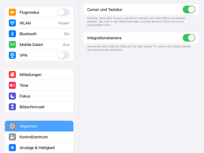Open the Bildschirmzeit settings row
Image resolution: width=204 pixels, height=153 pixels.
click(x=40, y=107)
